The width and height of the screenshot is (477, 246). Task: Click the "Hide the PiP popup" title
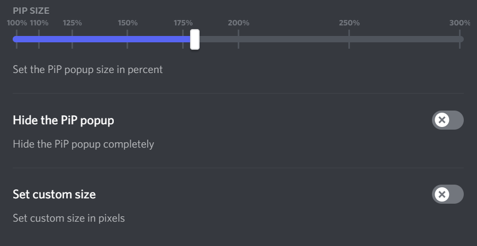point(63,120)
